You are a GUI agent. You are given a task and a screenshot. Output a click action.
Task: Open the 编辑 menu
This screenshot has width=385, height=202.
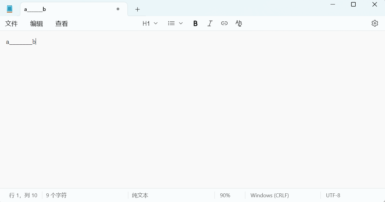click(x=36, y=23)
